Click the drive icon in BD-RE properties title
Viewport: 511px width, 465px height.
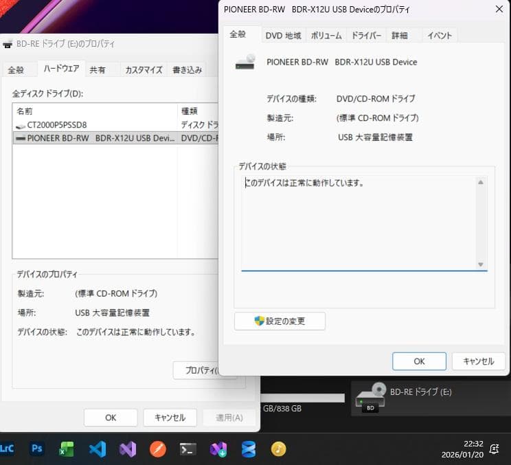pos(8,44)
